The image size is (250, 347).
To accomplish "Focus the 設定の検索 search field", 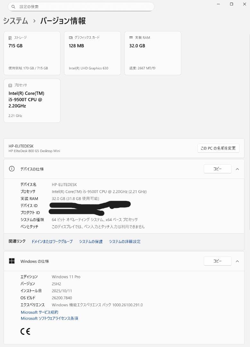I will click(81, 7).
